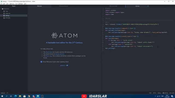Image resolution: width=175 pixels, height=98 pixels.
Task: Show hidden system tray icons
Action: point(155,96)
